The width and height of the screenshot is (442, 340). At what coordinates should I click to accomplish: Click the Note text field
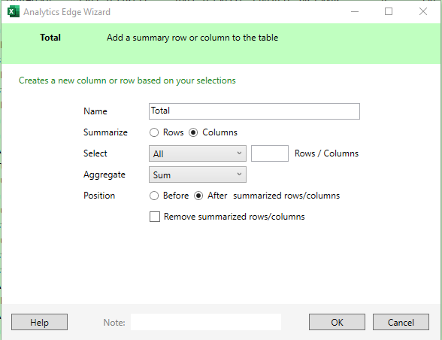[x=206, y=322]
